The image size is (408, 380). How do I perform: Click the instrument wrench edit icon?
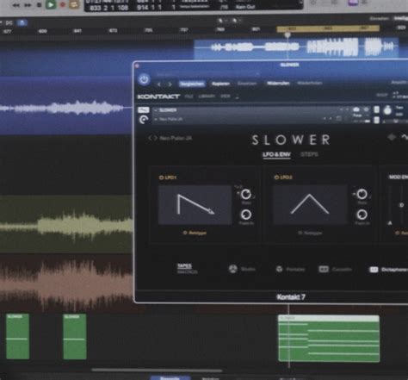(144, 109)
